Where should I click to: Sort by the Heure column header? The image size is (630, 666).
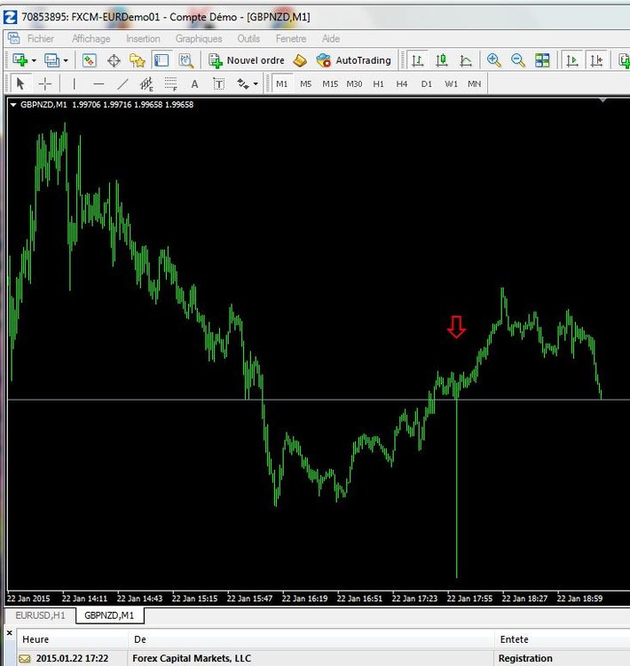[72, 639]
